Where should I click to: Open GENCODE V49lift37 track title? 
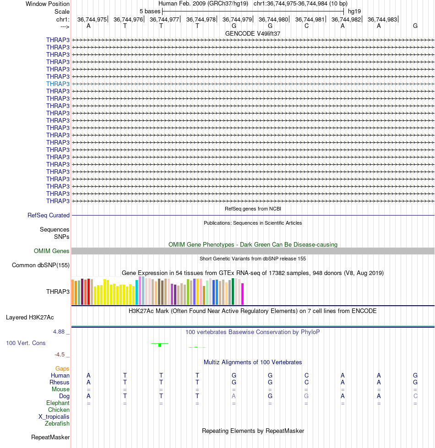coord(253,33)
